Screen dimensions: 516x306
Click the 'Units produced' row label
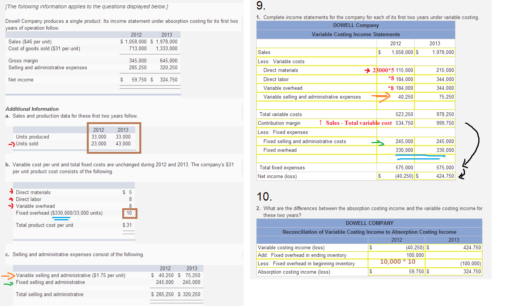coord(32,137)
